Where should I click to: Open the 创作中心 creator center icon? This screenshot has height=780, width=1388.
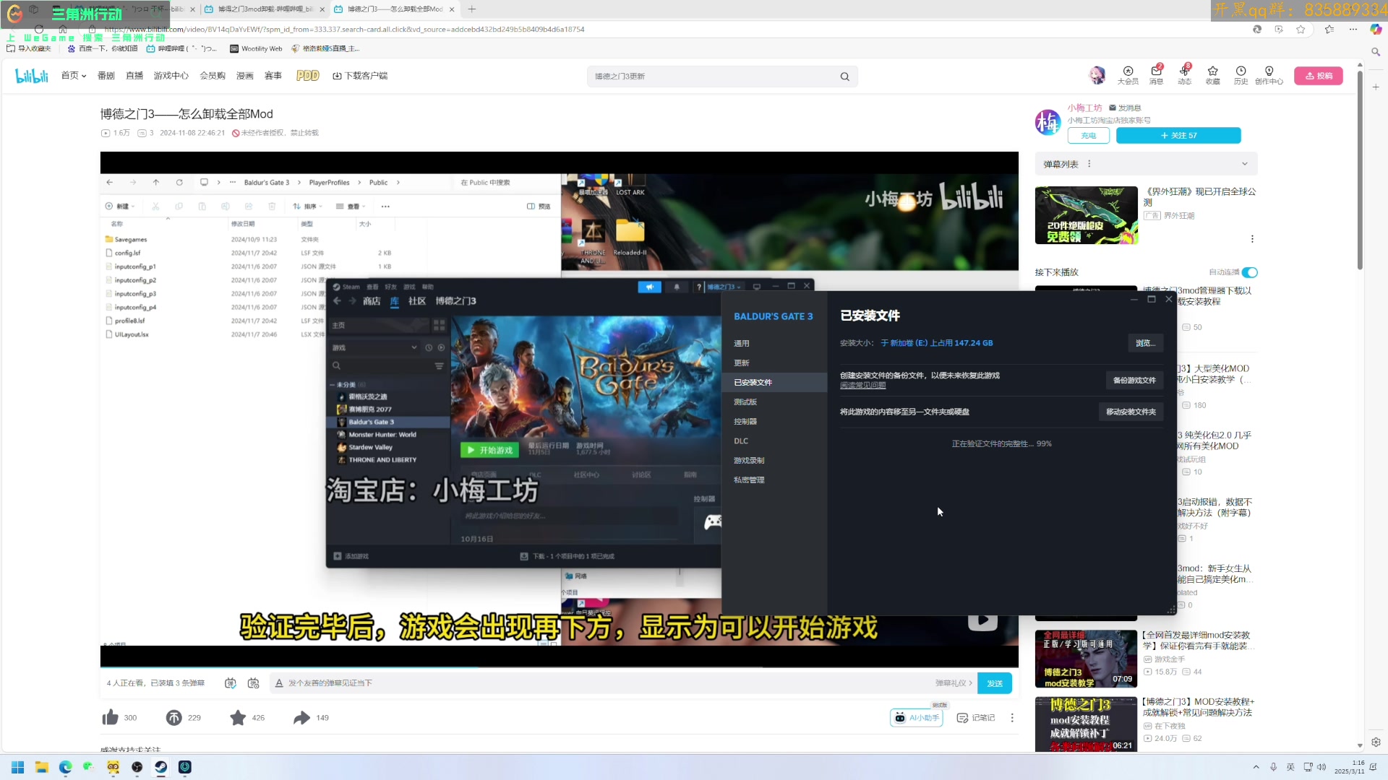tap(1269, 75)
